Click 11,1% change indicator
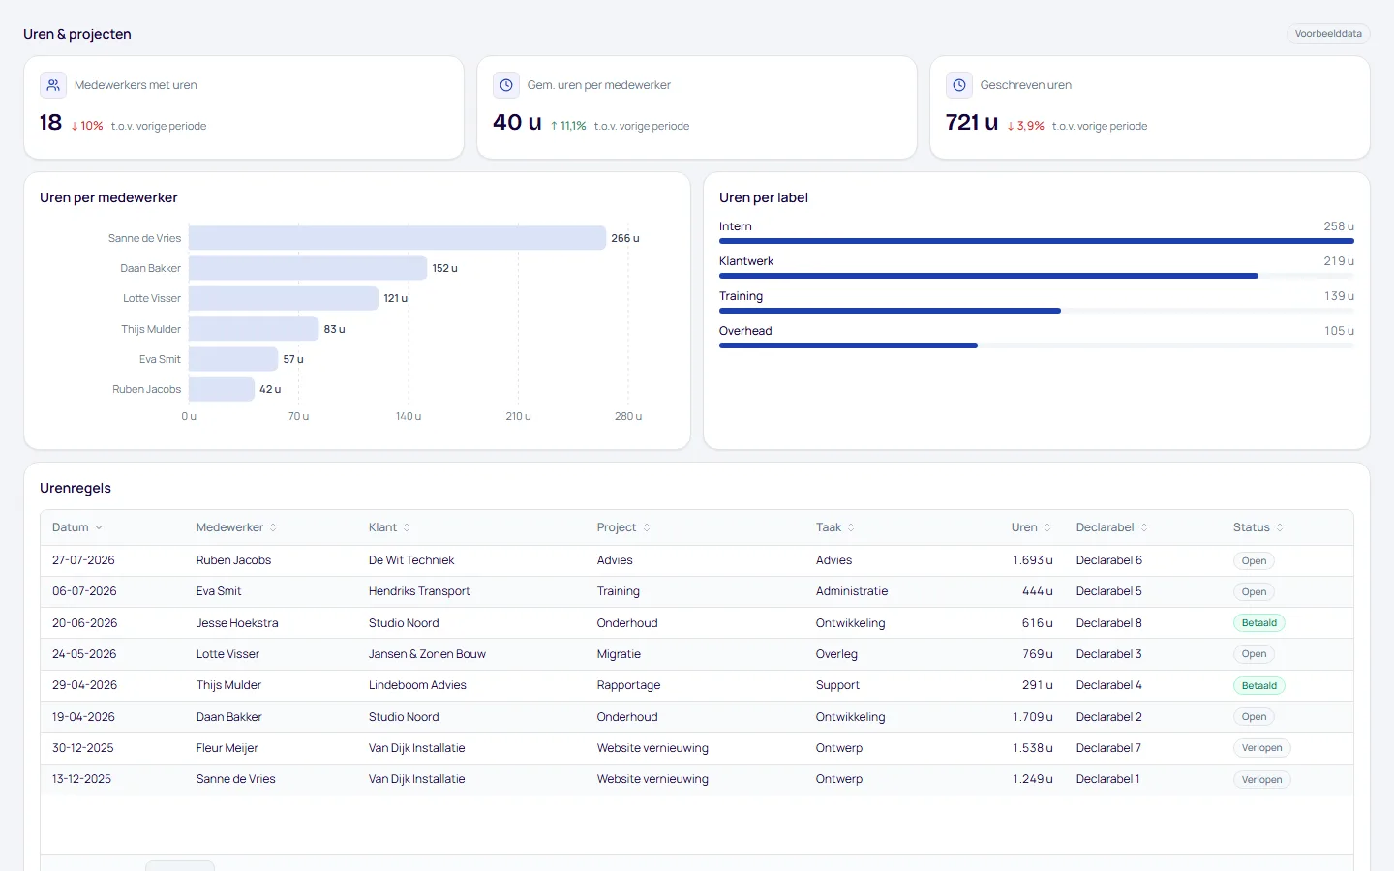 pos(568,126)
